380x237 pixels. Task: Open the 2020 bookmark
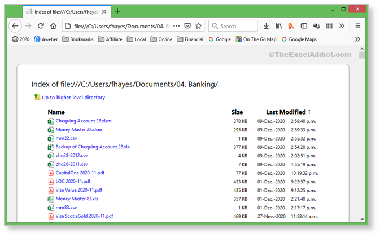pos(21,39)
